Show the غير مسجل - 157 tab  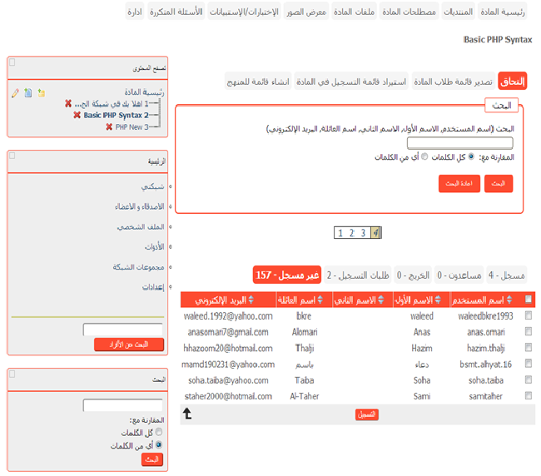point(287,275)
